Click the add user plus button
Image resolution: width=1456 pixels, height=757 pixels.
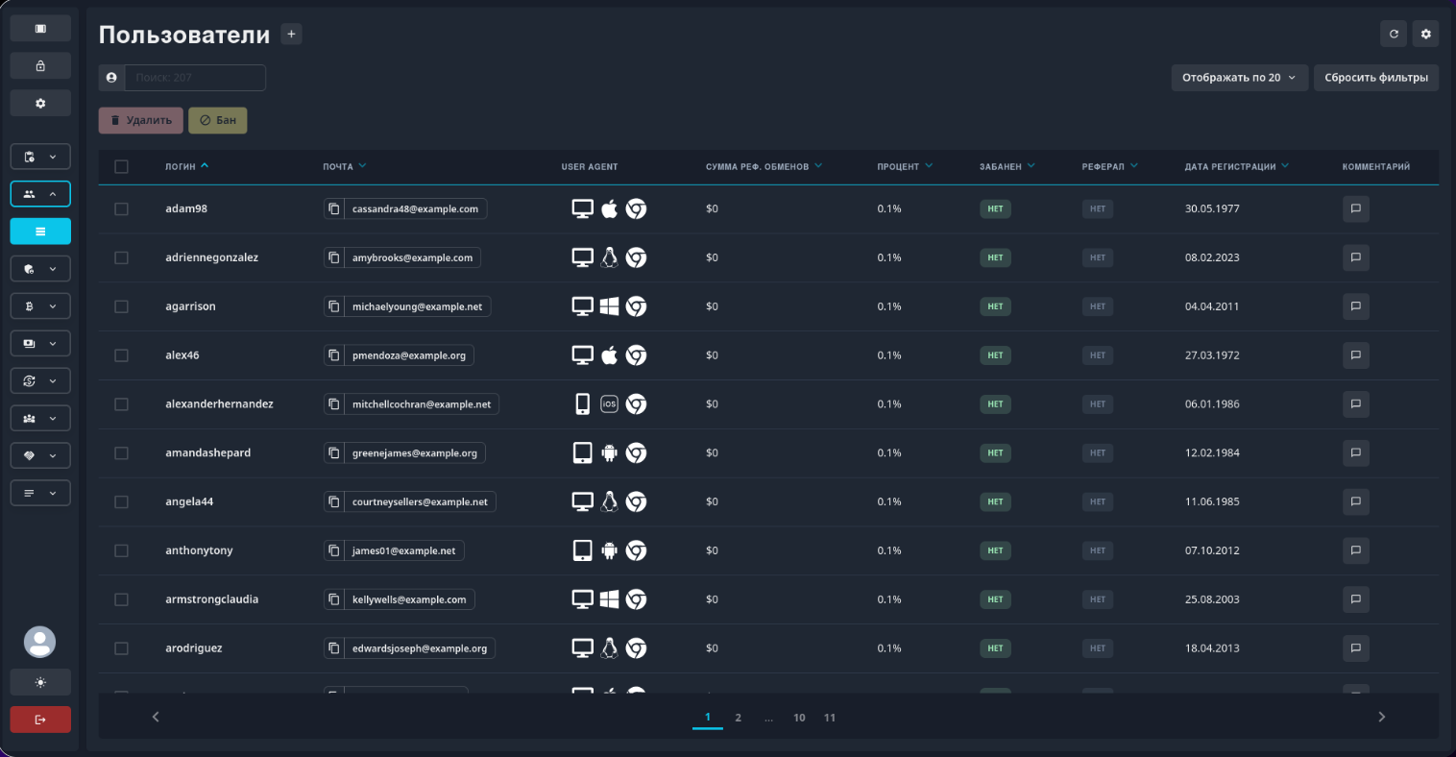tap(292, 35)
